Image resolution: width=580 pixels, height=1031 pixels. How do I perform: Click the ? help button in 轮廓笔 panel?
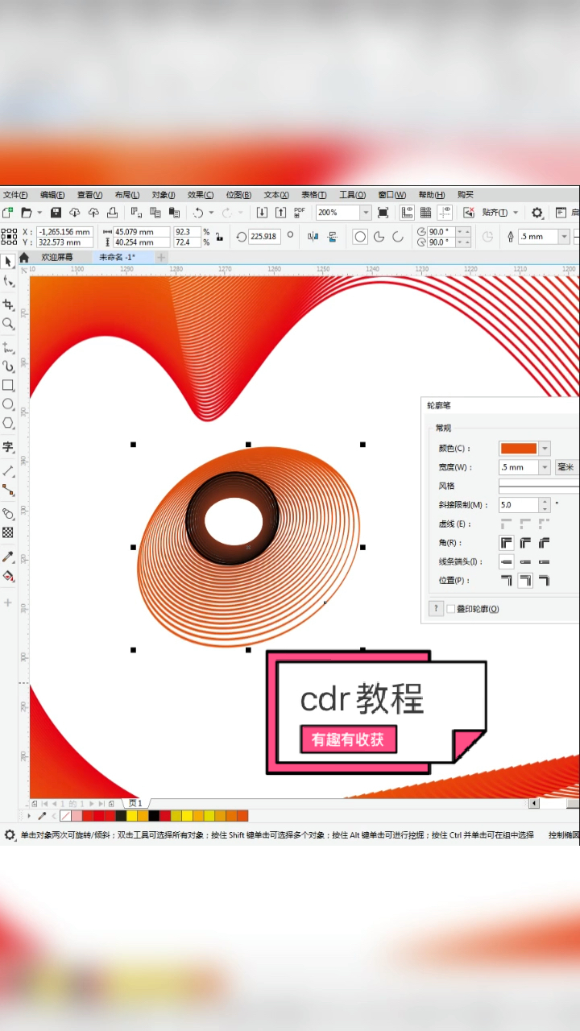436,609
